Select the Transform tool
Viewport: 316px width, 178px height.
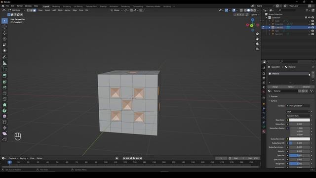4,50
